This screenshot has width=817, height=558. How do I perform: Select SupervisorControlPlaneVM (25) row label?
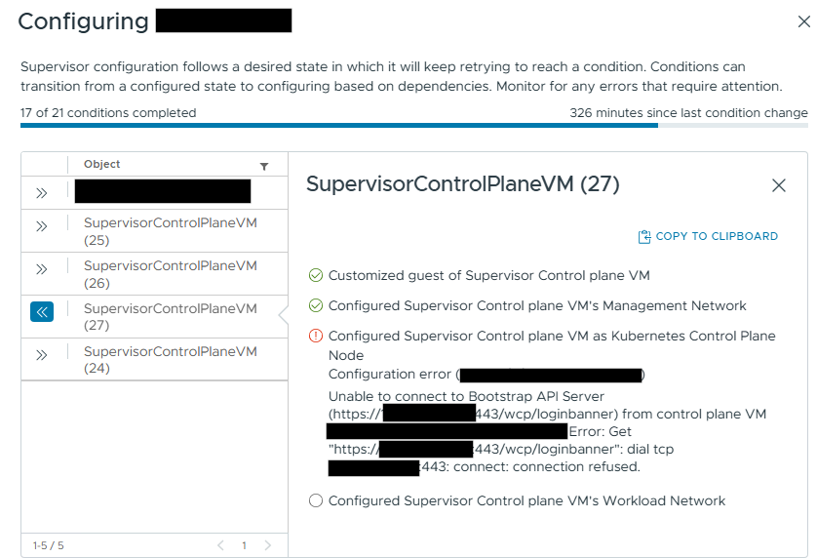click(x=171, y=231)
